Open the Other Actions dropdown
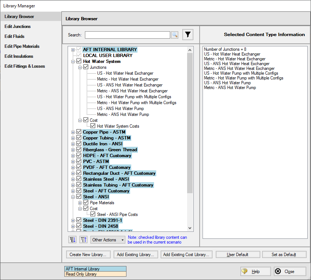The height and width of the screenshot is (280, 311). 108,240
